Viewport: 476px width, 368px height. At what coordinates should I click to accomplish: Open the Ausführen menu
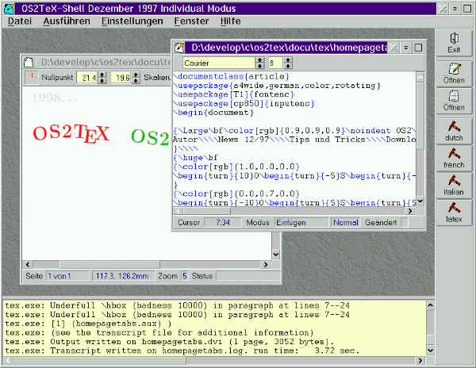[67, 21]
